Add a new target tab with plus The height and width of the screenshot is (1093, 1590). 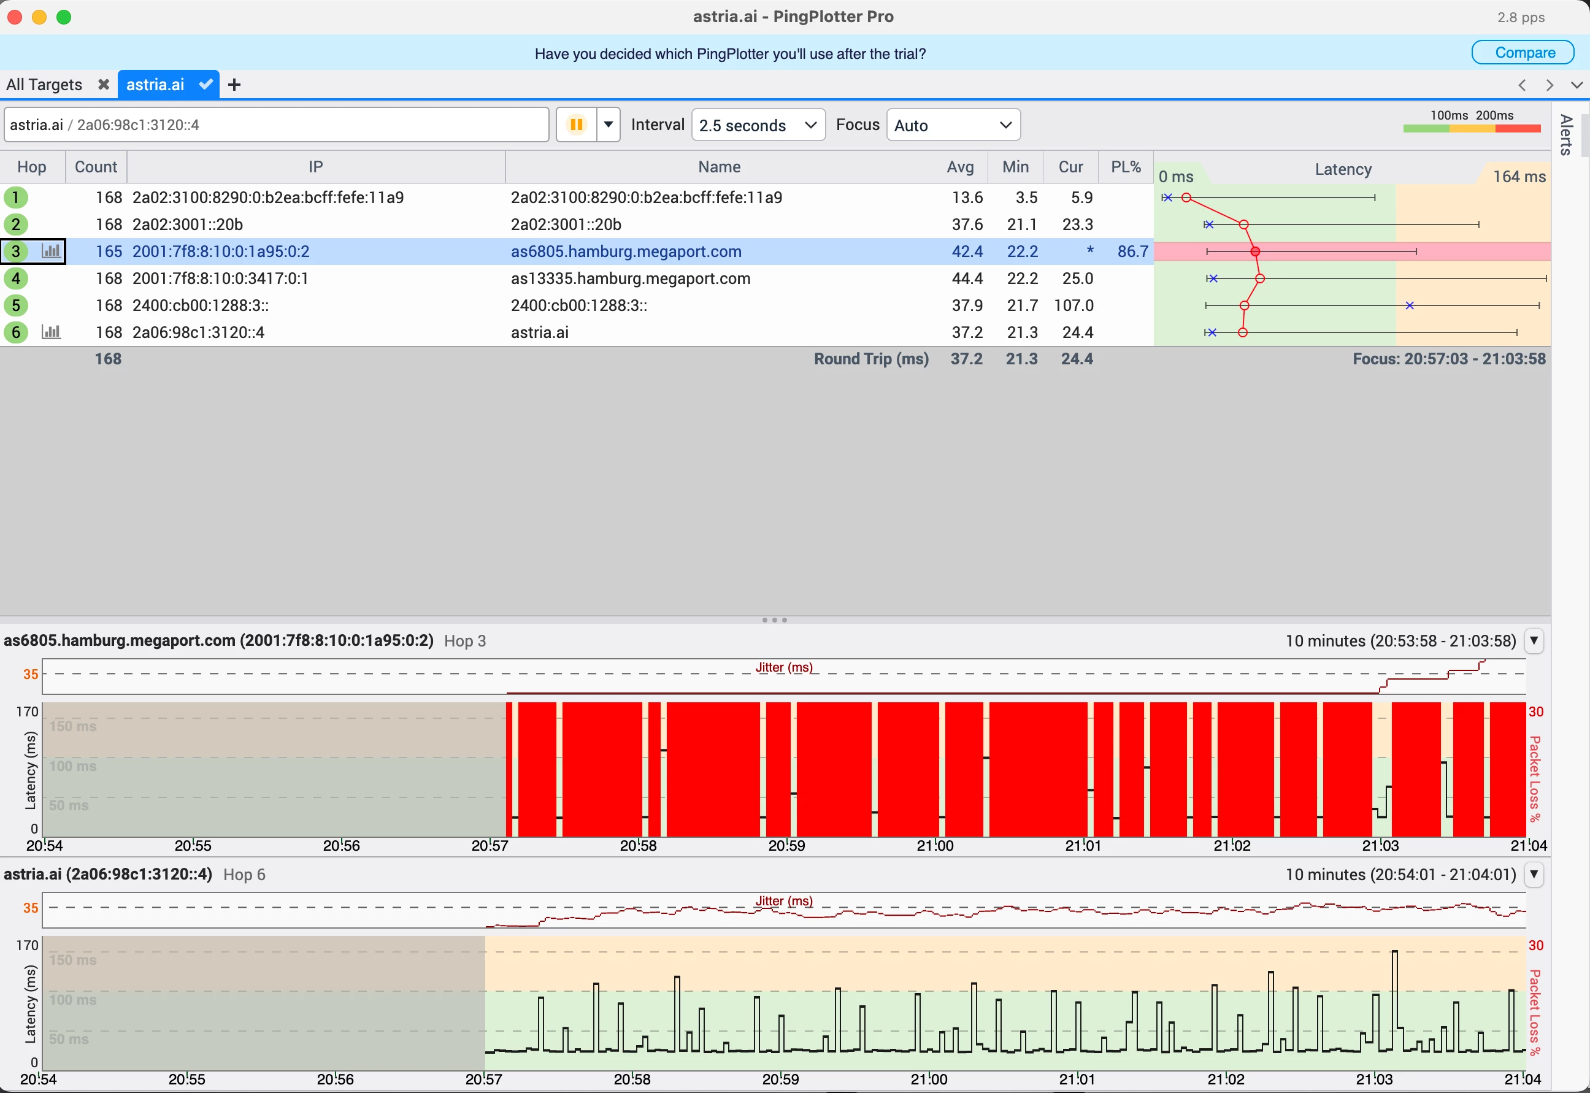click(234, 85)
